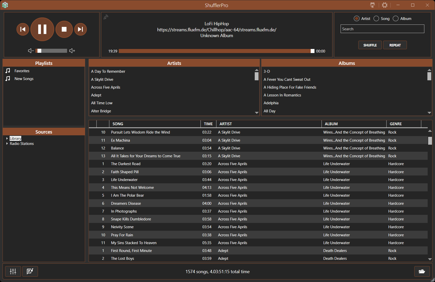Screen dimensions: 435x282
Task: Open the folder browse button
Action: (422, 271)
